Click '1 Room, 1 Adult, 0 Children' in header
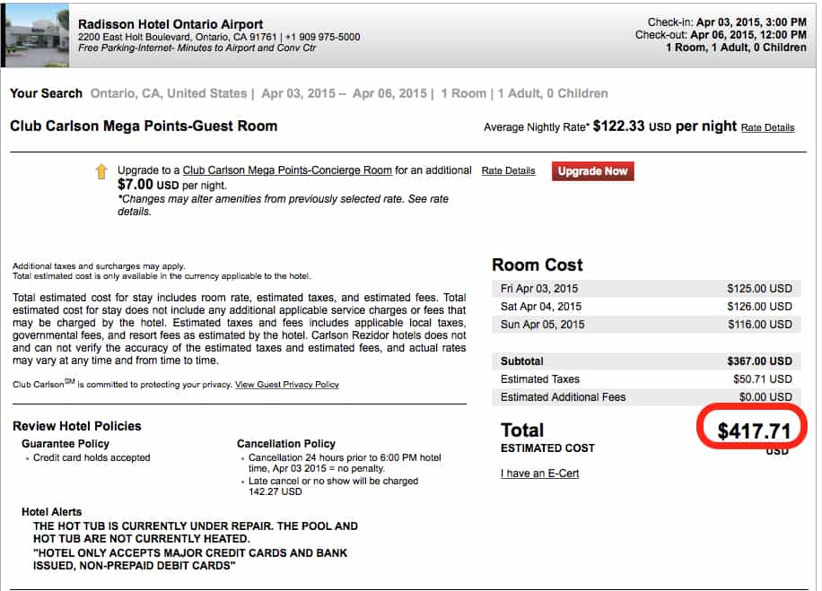Viewport: 822px width, 591px height. pyautogui.click(x=736, y=48)
